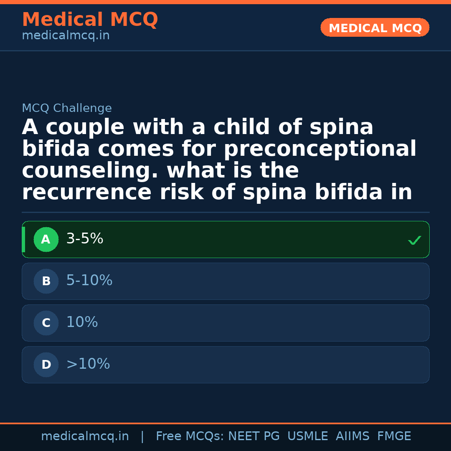Open the medicalmcq.in link in the footer

click(85, 436)
